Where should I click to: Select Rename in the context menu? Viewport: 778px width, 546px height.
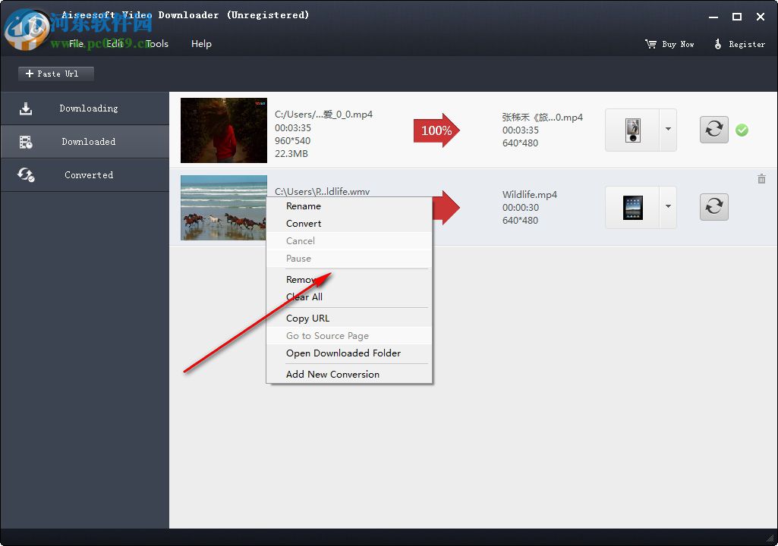303,206
